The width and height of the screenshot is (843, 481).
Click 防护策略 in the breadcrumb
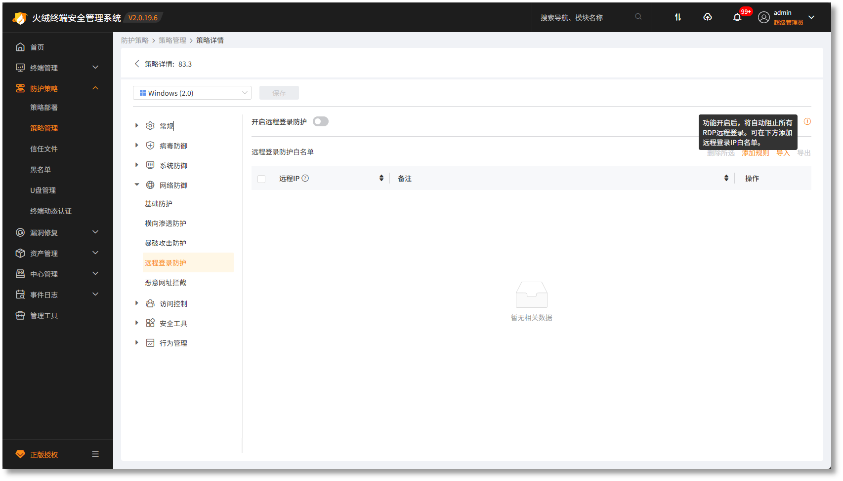[x=135, y=40]
